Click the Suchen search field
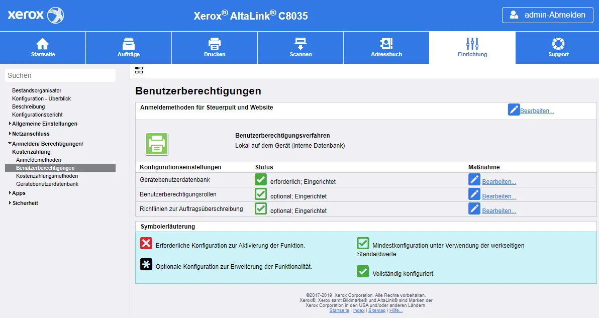599x318 pixels. [60, 75]
